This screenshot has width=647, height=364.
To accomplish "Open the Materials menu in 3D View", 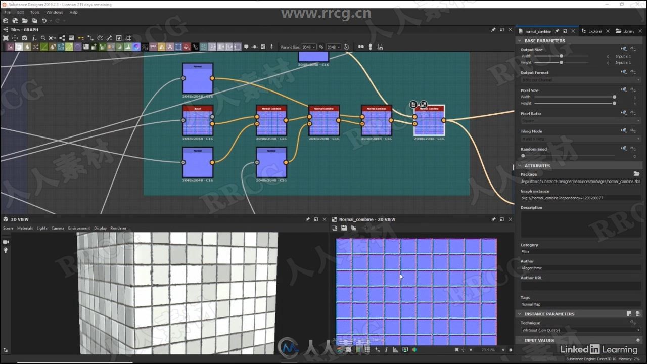I will (x=25, y=228).
